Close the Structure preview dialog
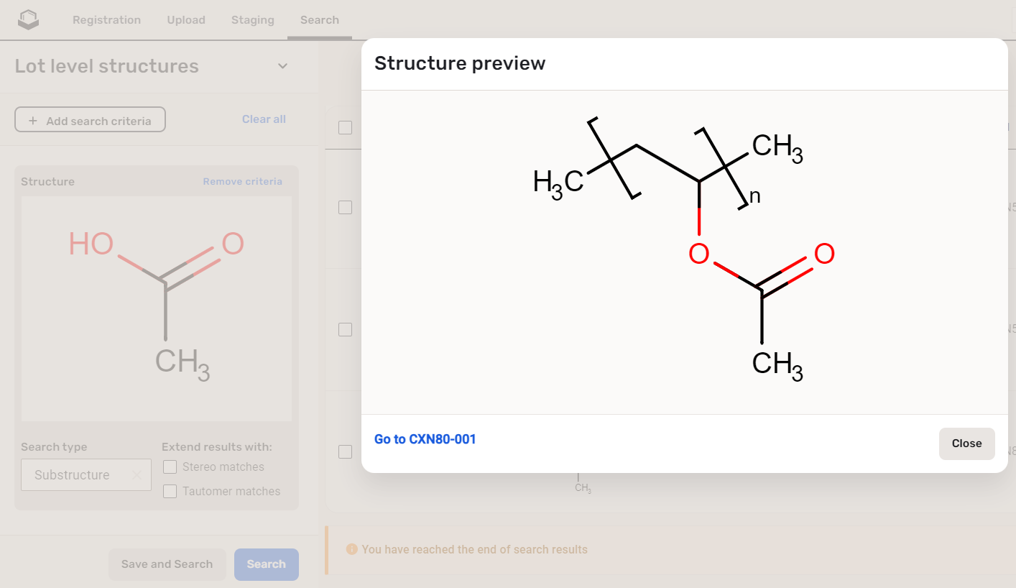The height and width of the screenshot is (588, 1016). tap(966, 444)
